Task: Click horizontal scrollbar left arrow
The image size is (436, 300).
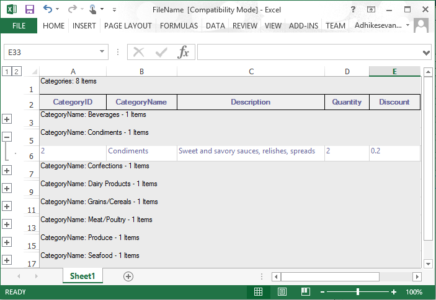Action: (276, 276)
